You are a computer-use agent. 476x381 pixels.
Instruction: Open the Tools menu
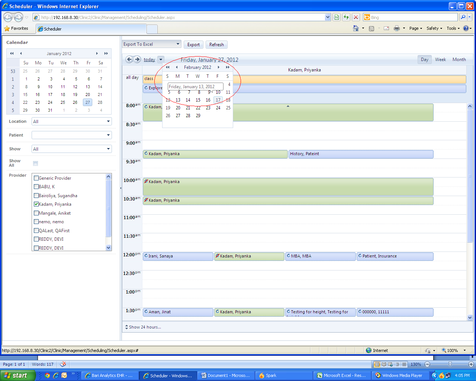pyautogui.click(x=453, y=28)
